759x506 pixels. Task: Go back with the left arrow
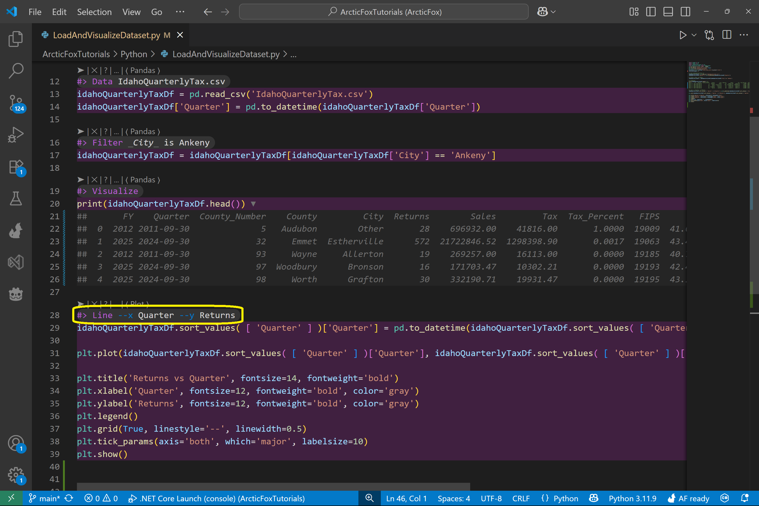pyautogui.click(x=208, y=12)
